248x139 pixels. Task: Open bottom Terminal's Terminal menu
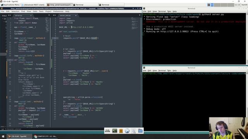tap(162, 71)
